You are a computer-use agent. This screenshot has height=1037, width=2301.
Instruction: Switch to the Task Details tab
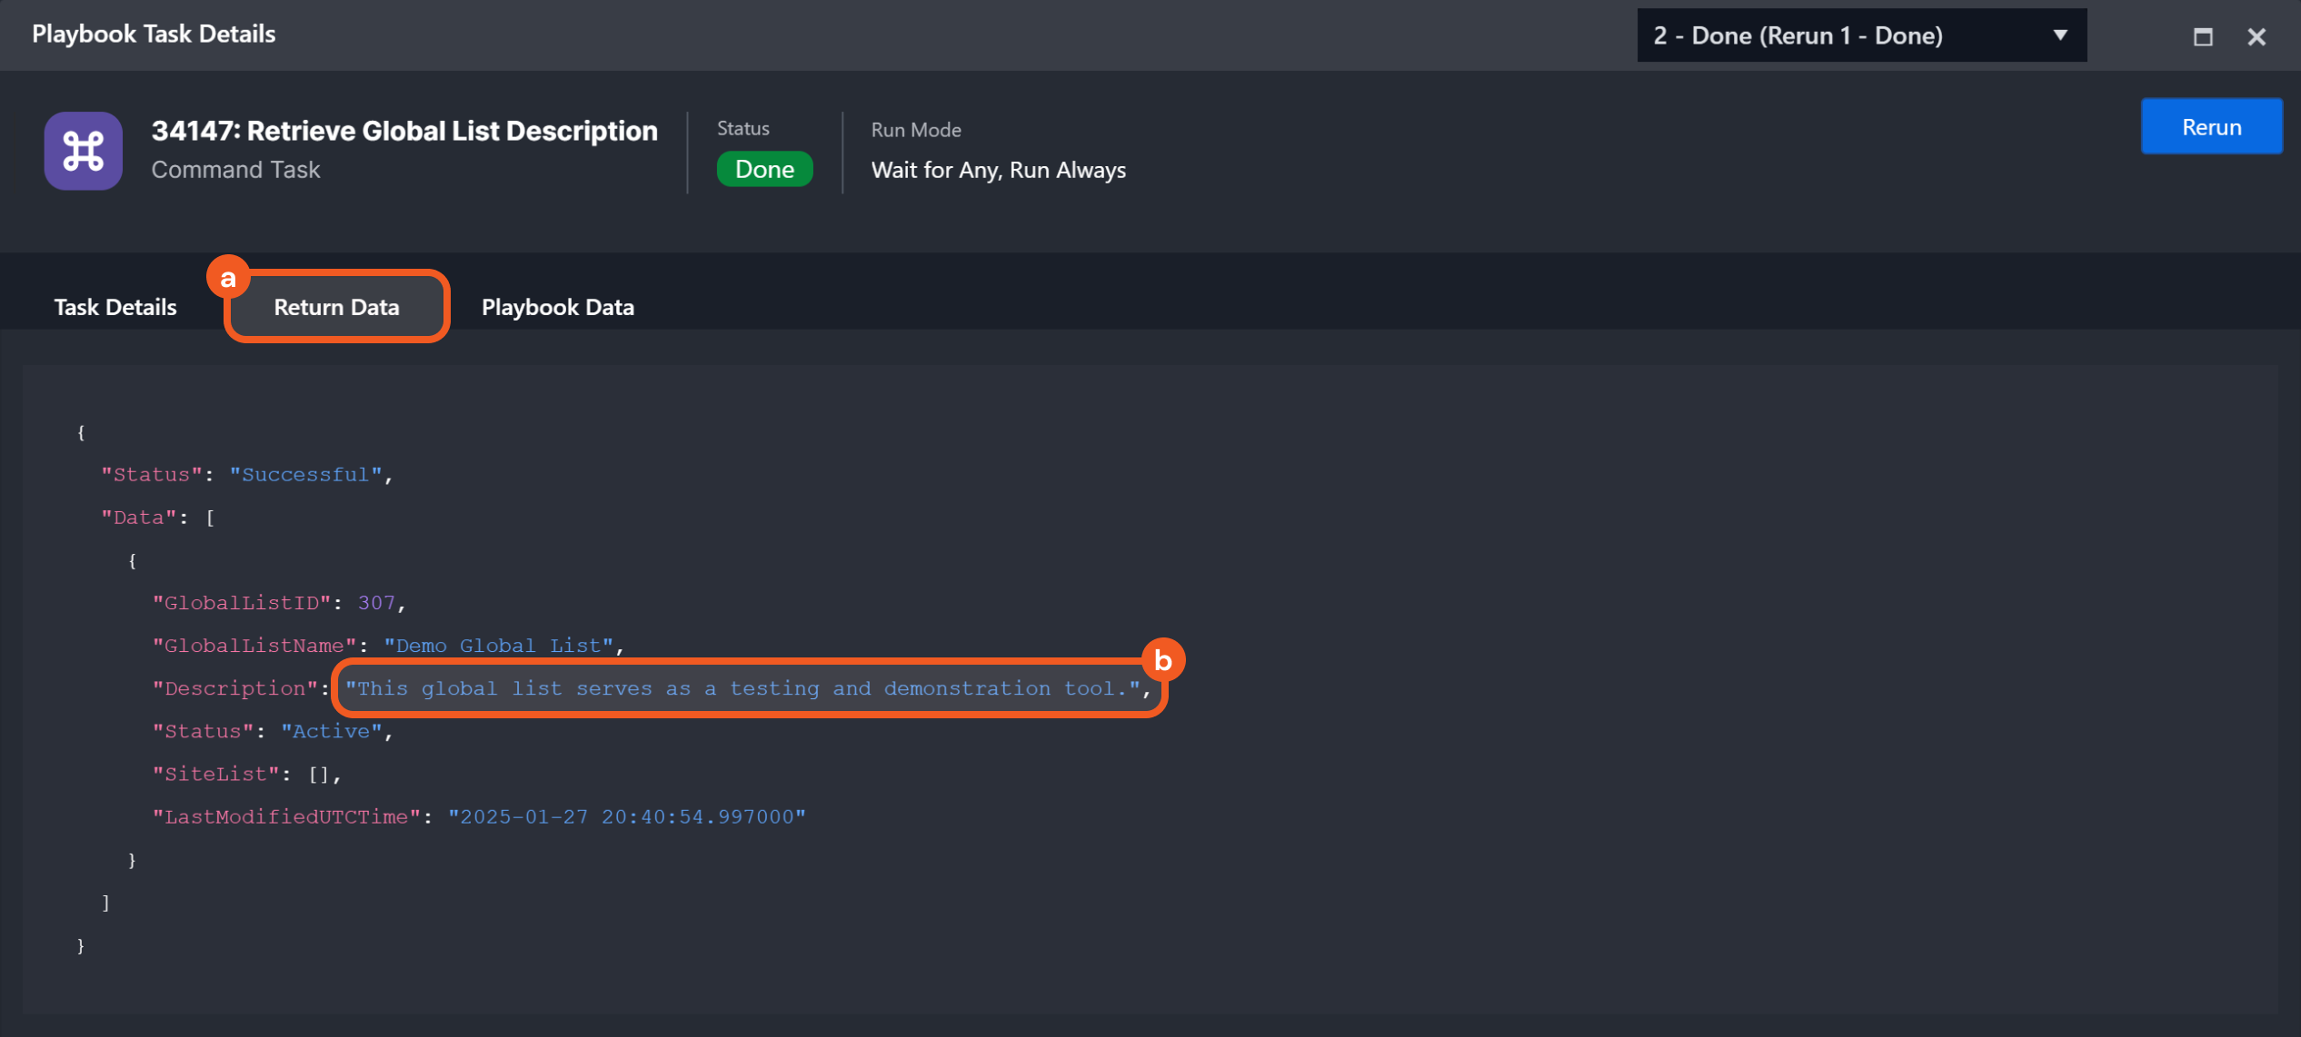click(x=115, y=307)
